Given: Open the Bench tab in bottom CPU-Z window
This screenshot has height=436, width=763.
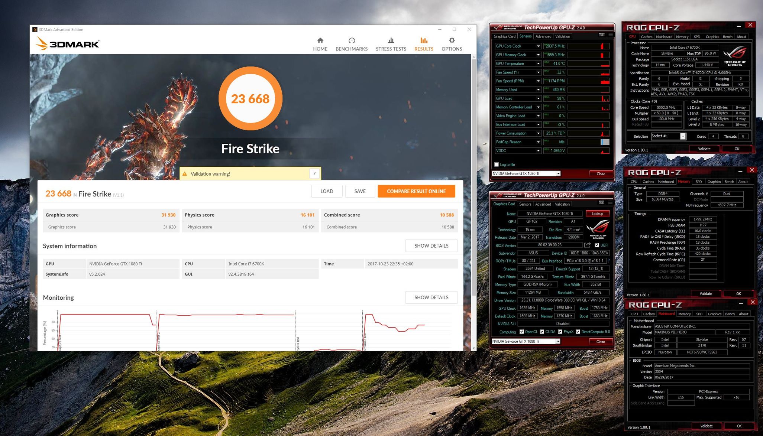Looking at the screenshot, I should pos(730,314).
